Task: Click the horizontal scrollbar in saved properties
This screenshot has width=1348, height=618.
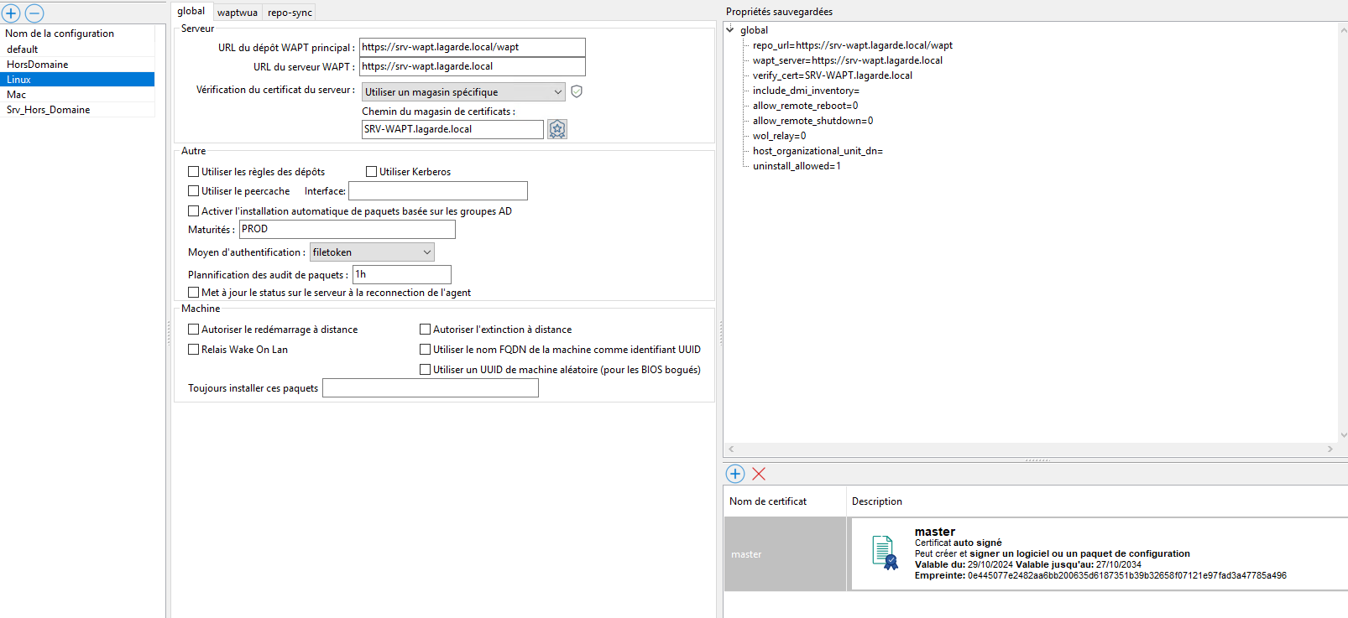Action: pos(1029,449)
